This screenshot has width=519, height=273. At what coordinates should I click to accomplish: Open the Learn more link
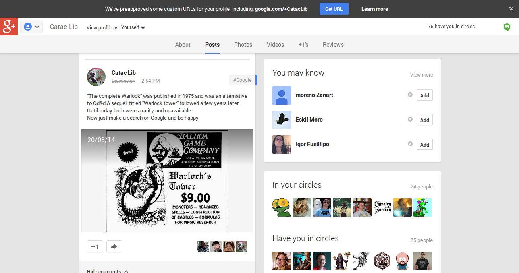[x=375, y=9]
